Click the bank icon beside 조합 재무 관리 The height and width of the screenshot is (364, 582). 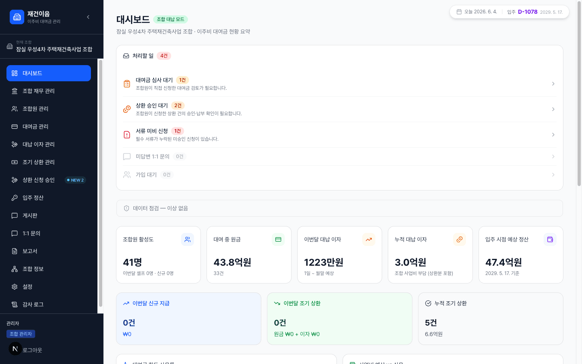click(15, 91)
